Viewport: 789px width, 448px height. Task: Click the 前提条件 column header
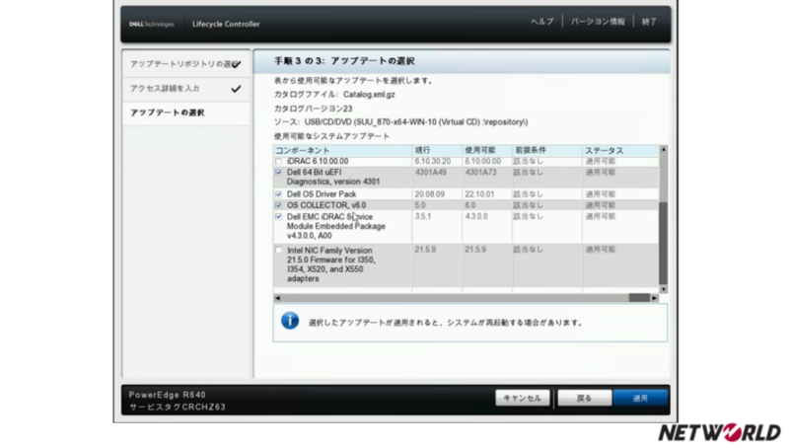(547, 151)
